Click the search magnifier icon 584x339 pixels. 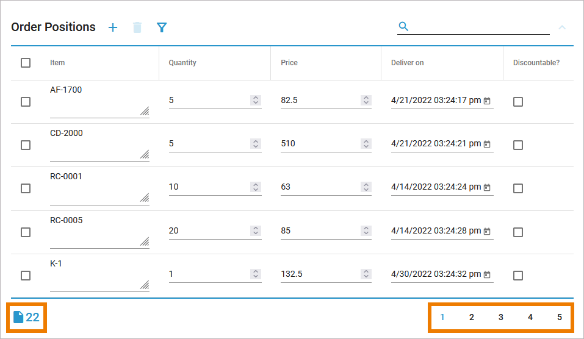[x=403, y=26]
